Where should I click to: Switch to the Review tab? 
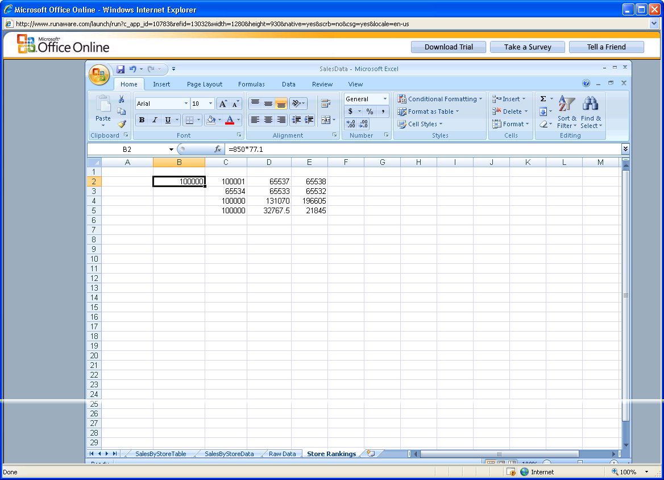point(322,84)
